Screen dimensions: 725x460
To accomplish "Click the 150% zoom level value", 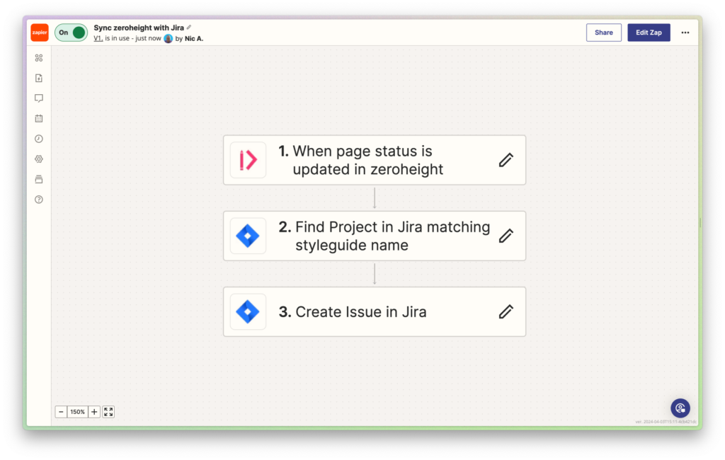I will click(x=77, y=411).
